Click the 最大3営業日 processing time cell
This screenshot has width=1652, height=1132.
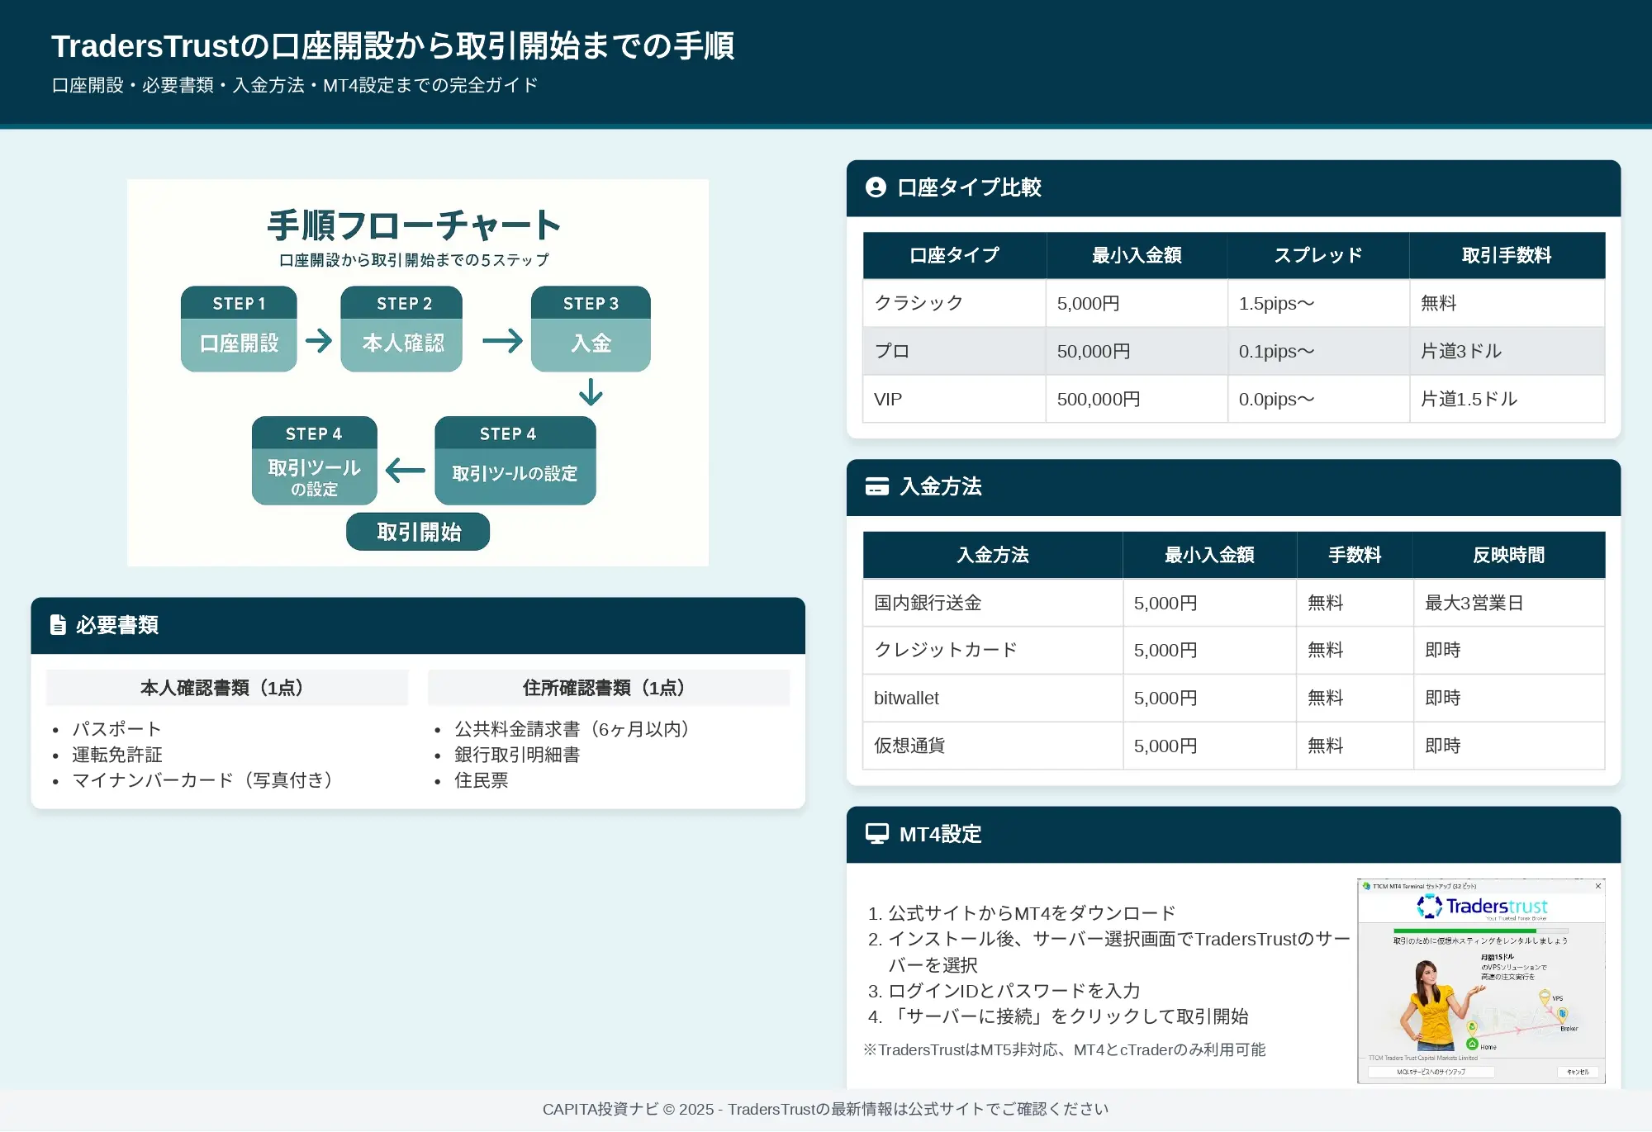[x=1508, y=603]
